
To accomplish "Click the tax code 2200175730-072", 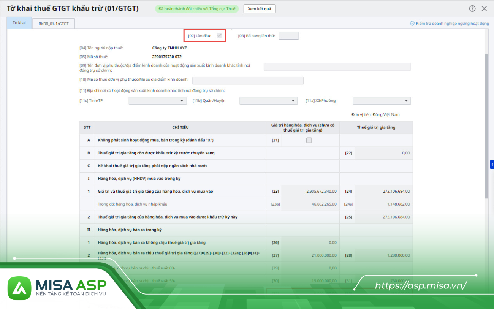I will tap(167, 57).
